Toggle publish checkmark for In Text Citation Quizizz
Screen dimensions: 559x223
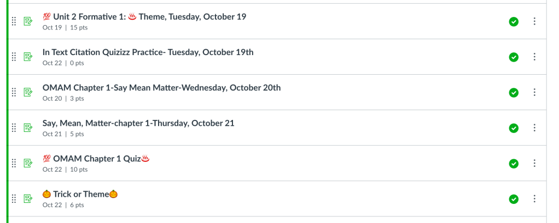(514, 57)
